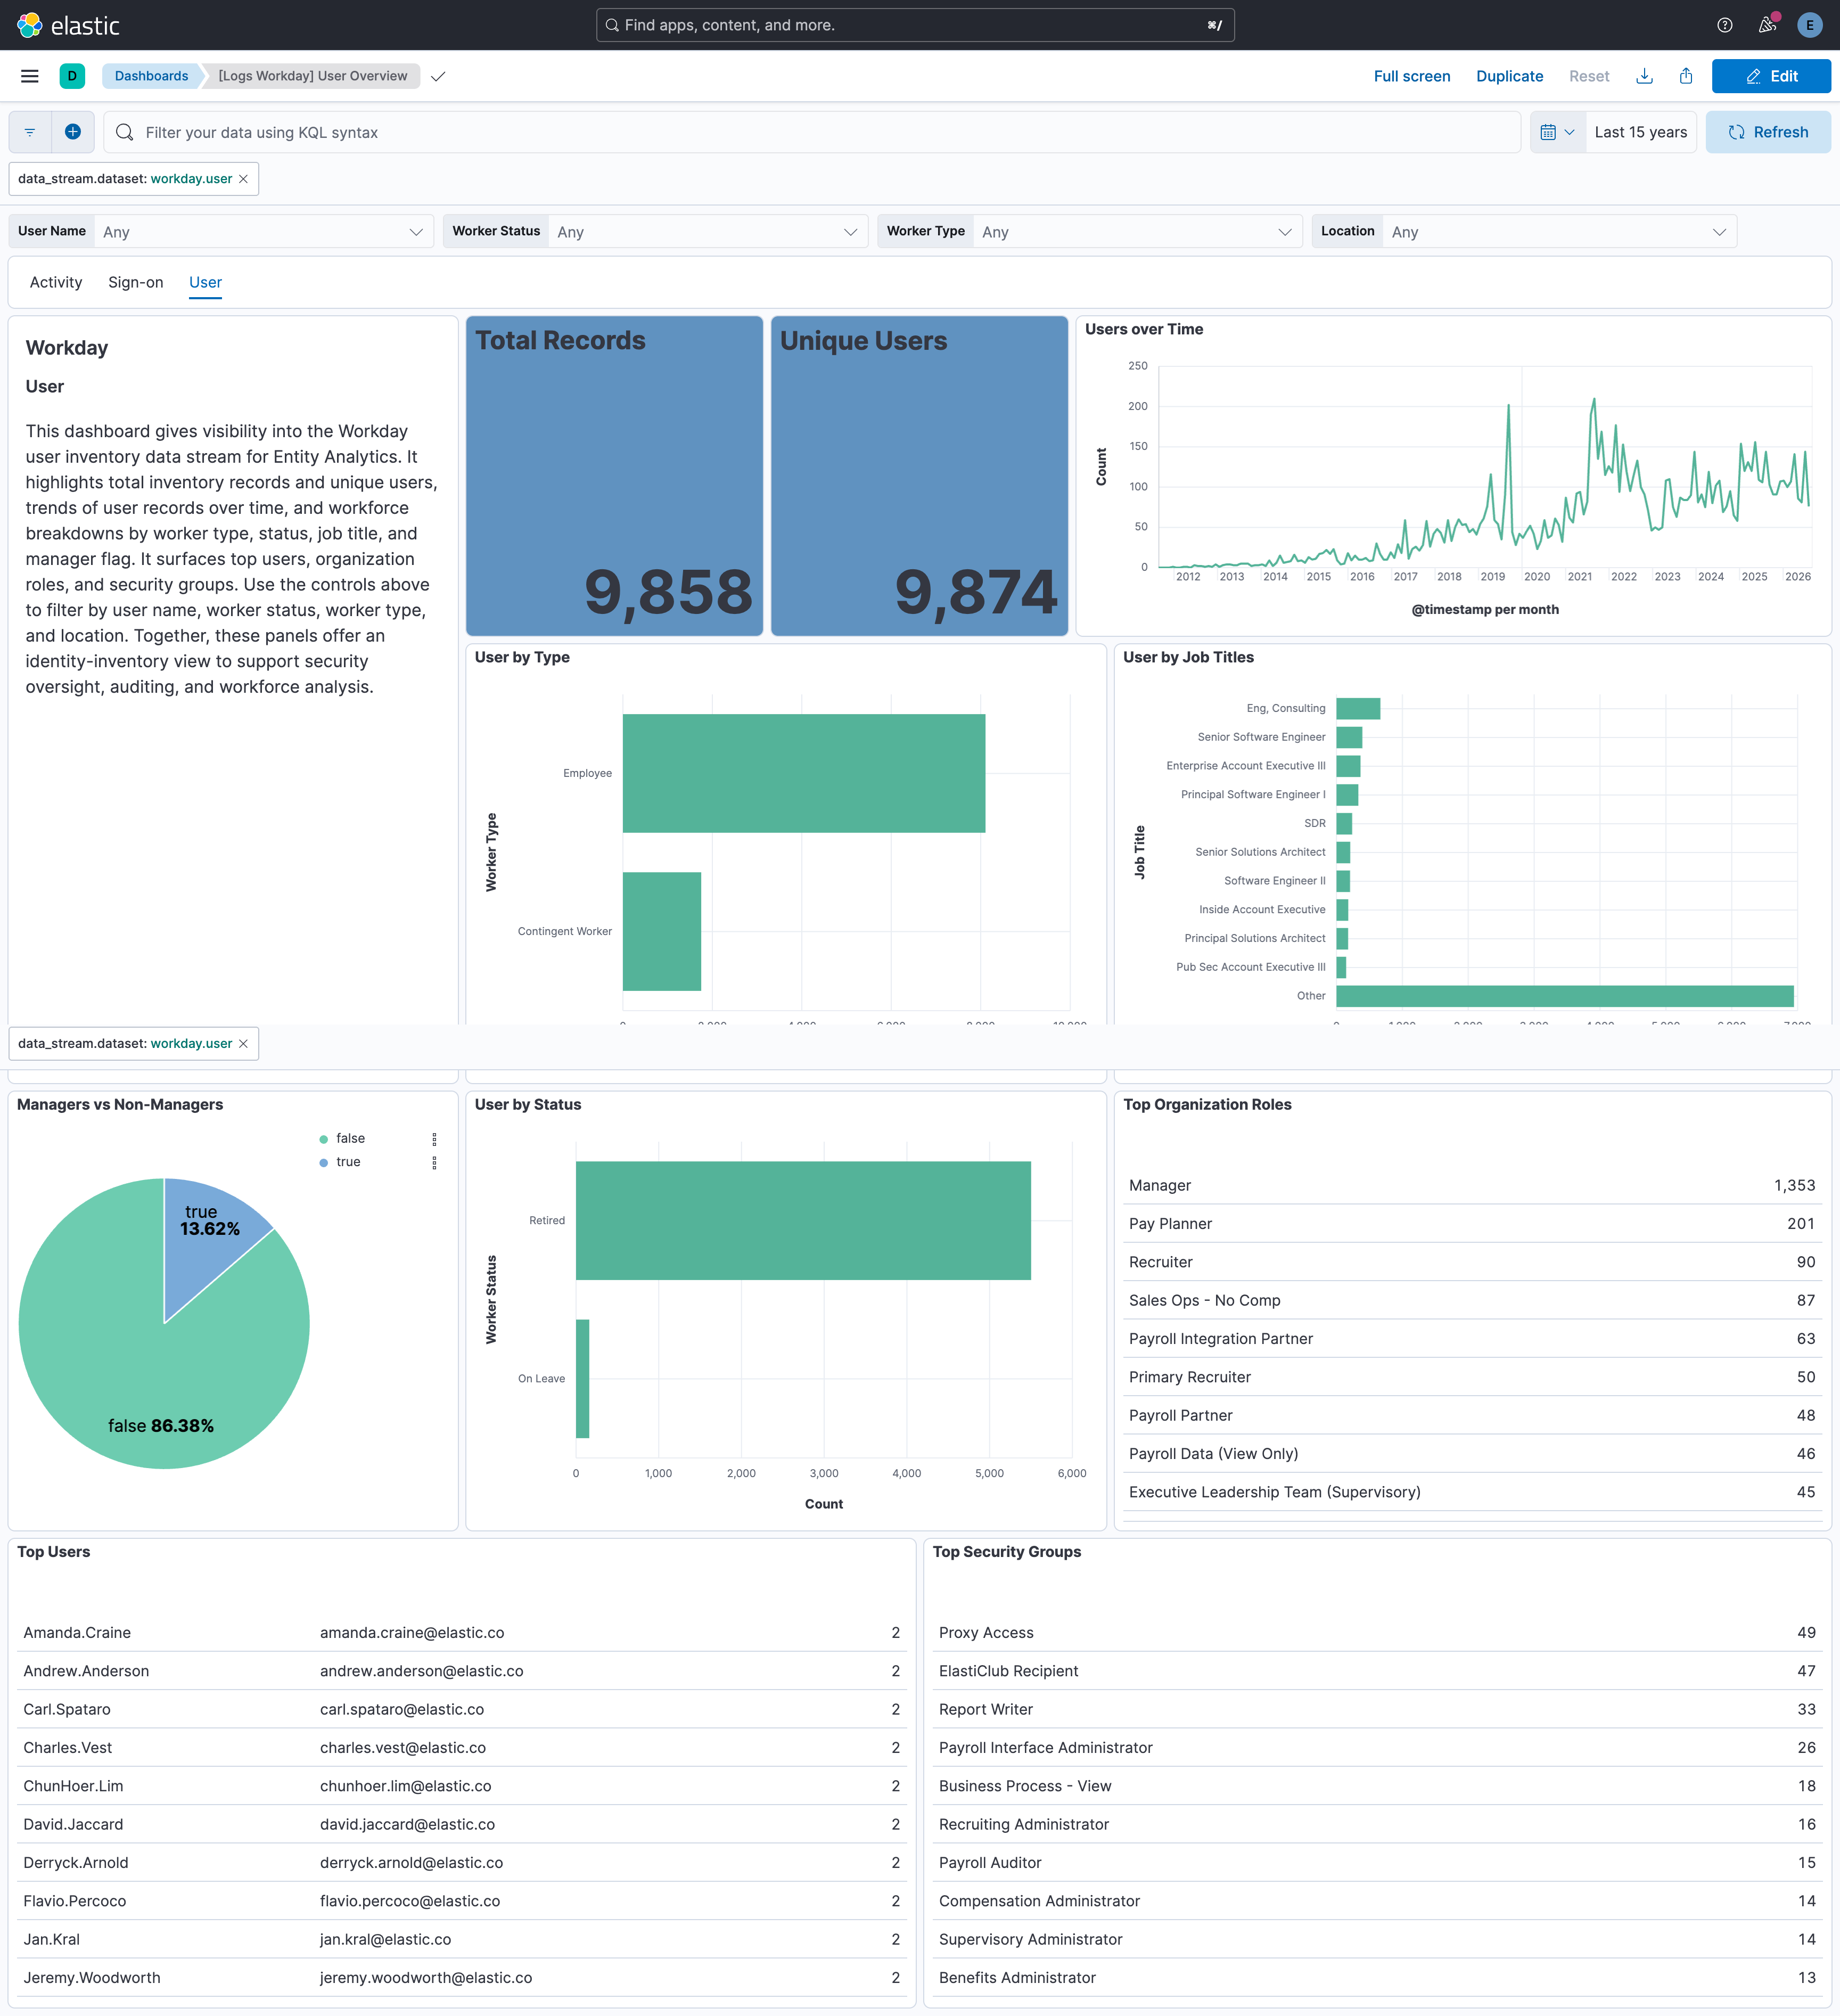This screenshot has height=2016, width=1840.
Task: Click Duplicate dashboard
Action: coord(1509,76)
